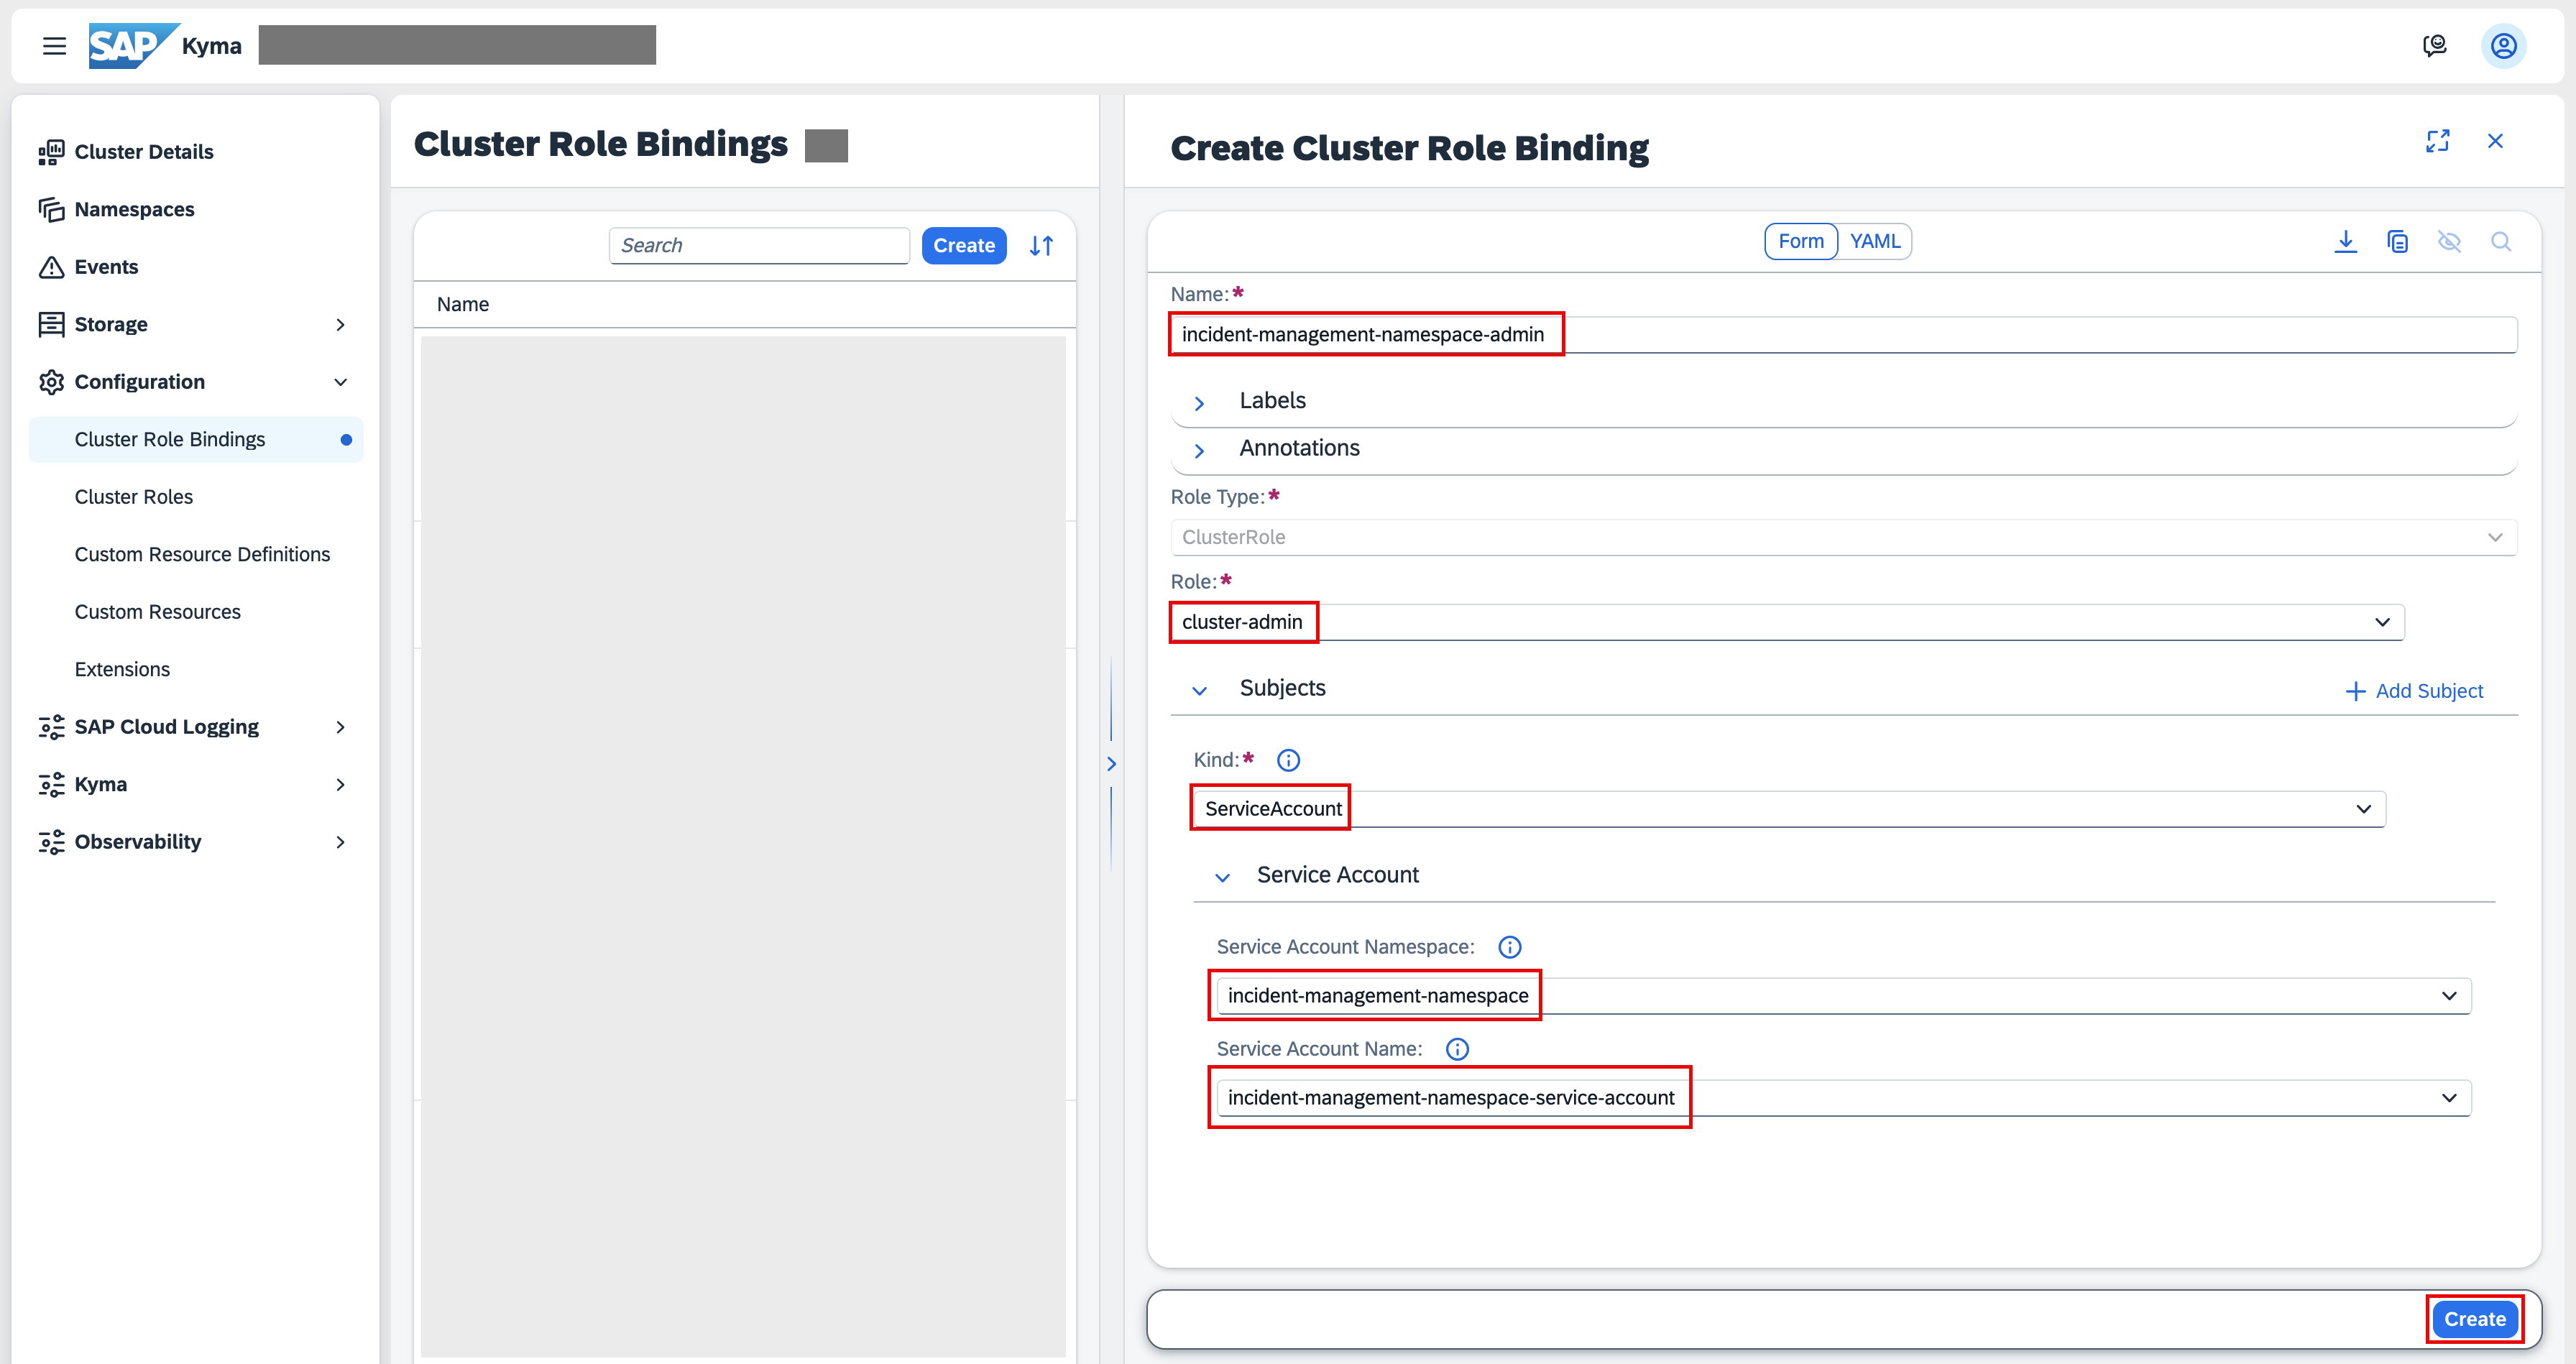Switch the editor to the Form tab
Screen dimensions: 2576x1364
1801,242
